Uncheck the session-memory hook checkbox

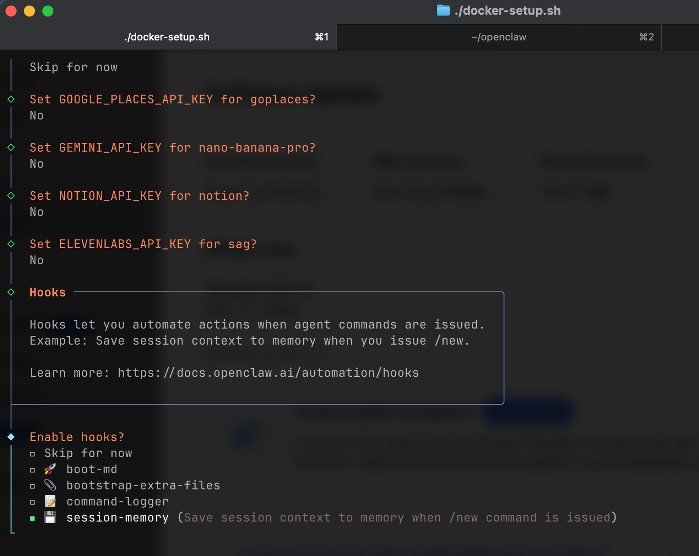click(x=33, y=518)
